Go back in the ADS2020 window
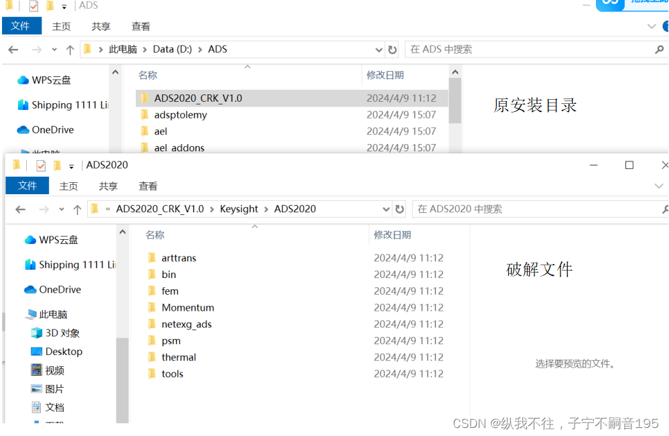The width and height of the screenshot is (669, 436). pos(20,210)
